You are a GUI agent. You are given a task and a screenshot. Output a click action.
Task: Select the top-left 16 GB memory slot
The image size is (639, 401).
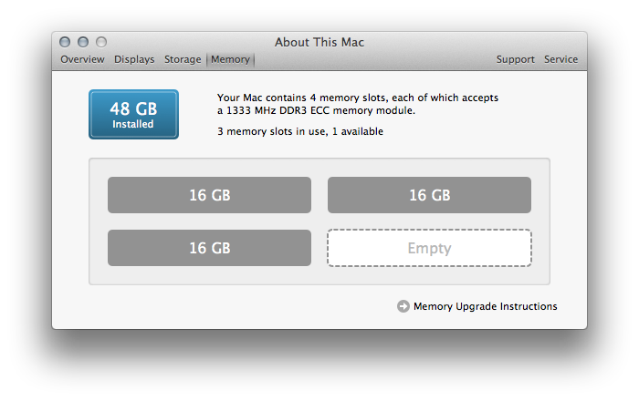[x=209, y=195]
